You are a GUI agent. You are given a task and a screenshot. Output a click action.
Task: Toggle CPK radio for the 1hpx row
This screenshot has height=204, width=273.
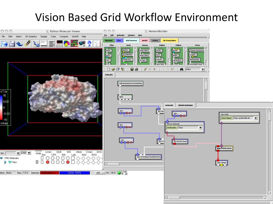pyautogui.click(x=53, y=162)
